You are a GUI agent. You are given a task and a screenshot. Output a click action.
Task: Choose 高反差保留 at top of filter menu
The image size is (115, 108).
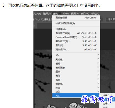76,18
